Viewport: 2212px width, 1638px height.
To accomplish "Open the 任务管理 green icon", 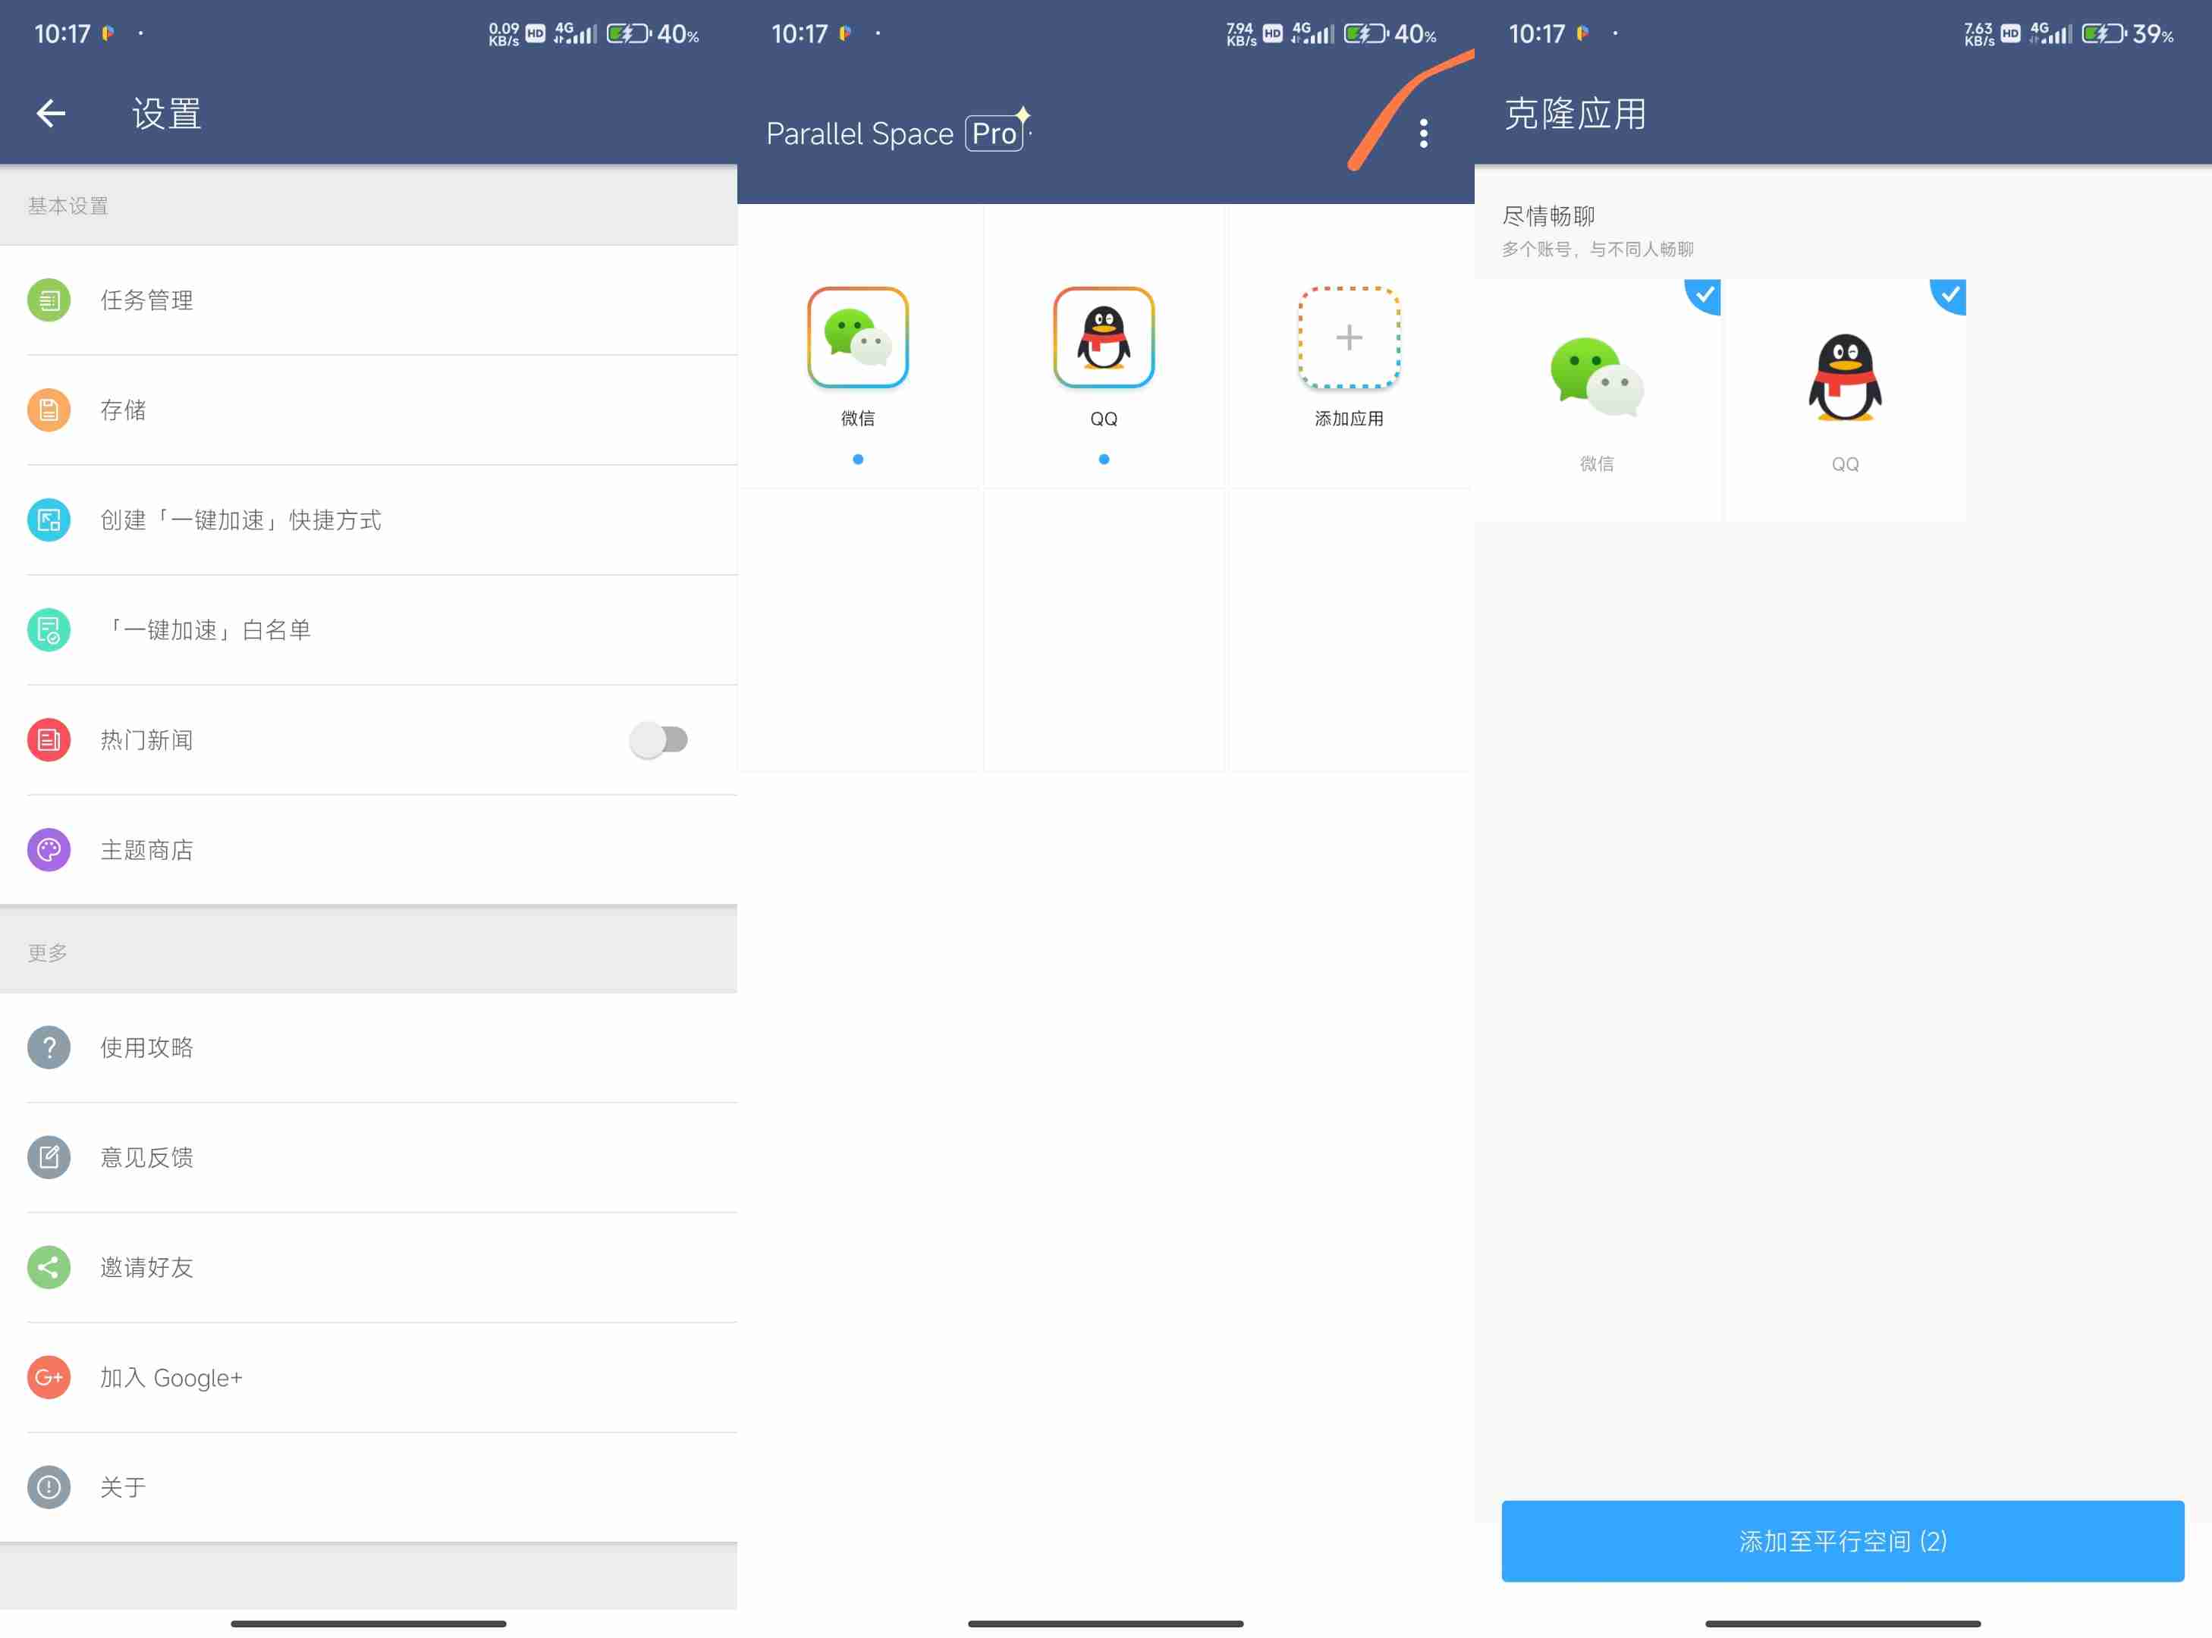I will 49,300.
